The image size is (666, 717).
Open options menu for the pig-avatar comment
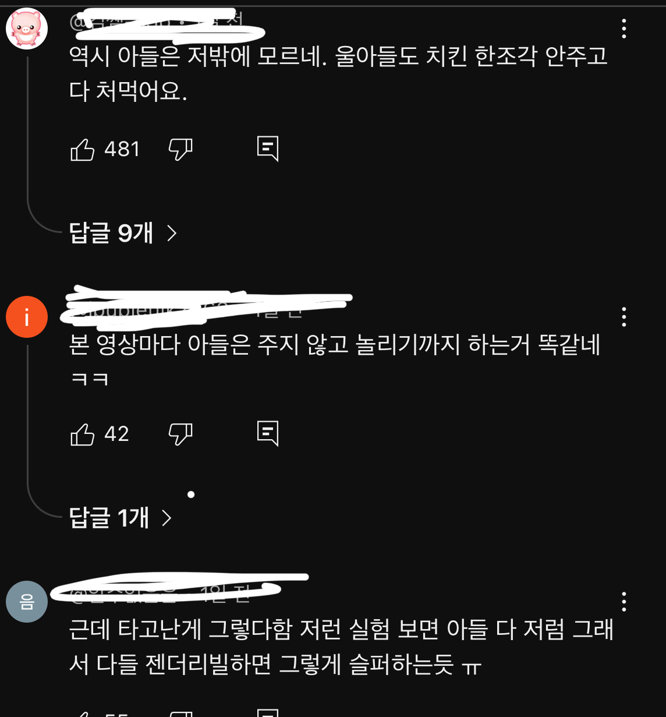tap(624, 29)
